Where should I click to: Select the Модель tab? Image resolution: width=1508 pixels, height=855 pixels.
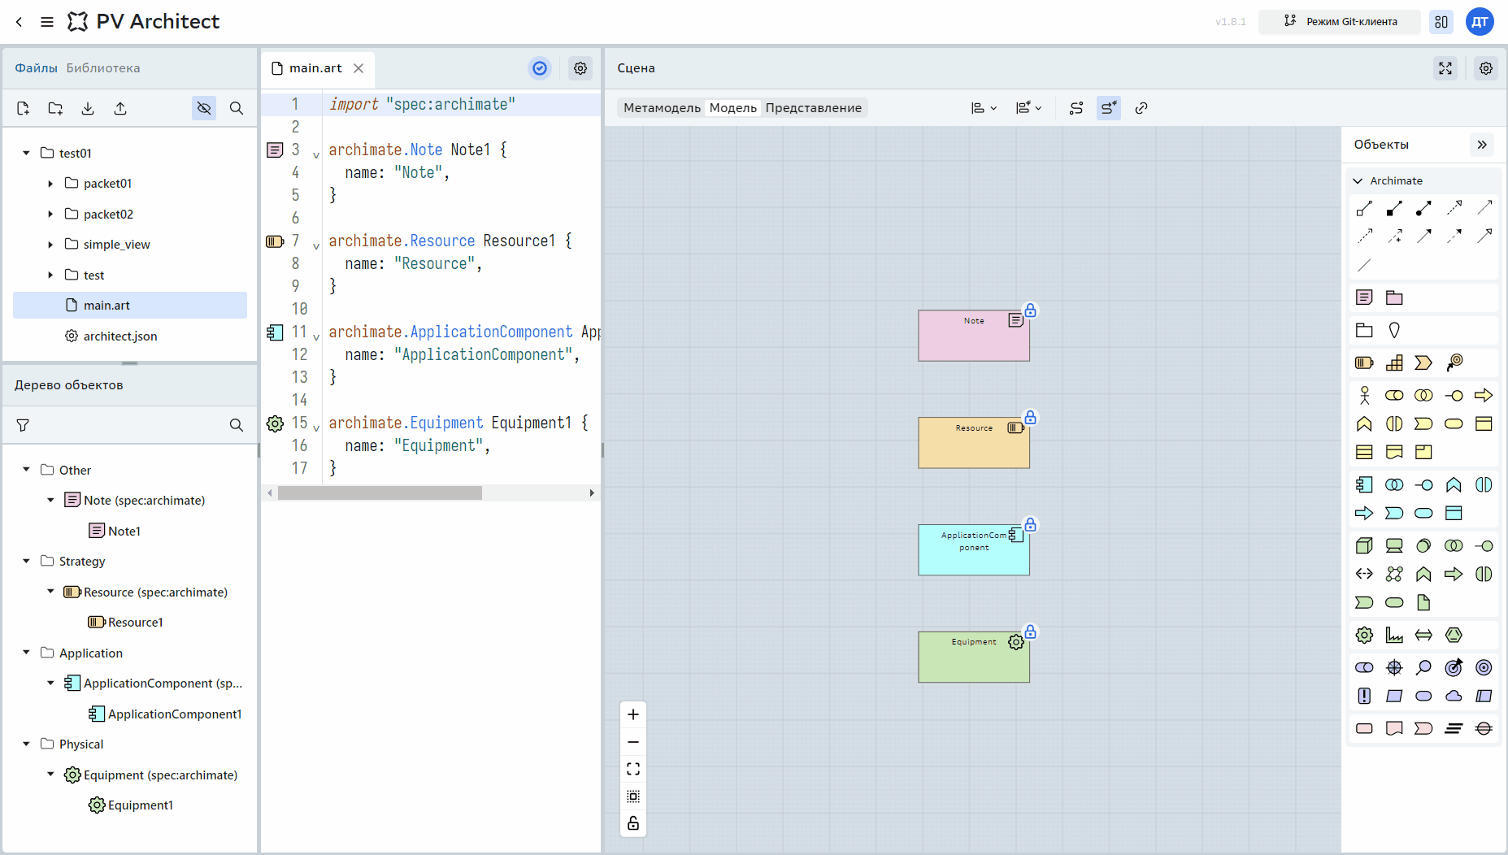point(732,108)
